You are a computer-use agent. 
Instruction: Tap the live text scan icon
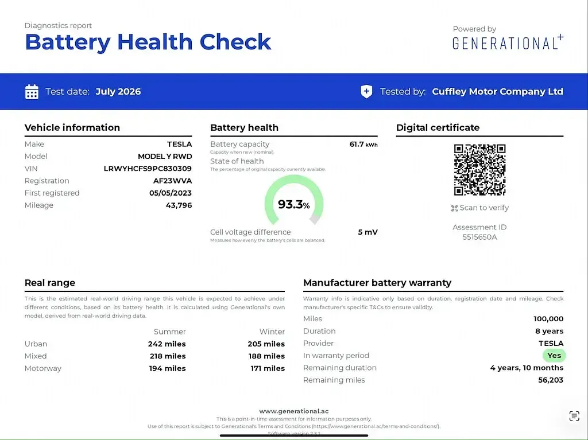click(574, 416)
